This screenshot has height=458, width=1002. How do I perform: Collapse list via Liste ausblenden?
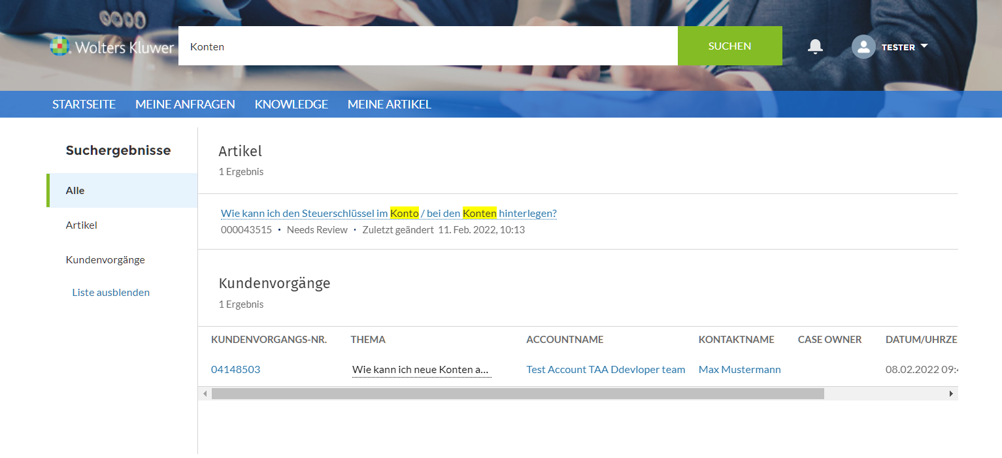(x=110, y=293)
